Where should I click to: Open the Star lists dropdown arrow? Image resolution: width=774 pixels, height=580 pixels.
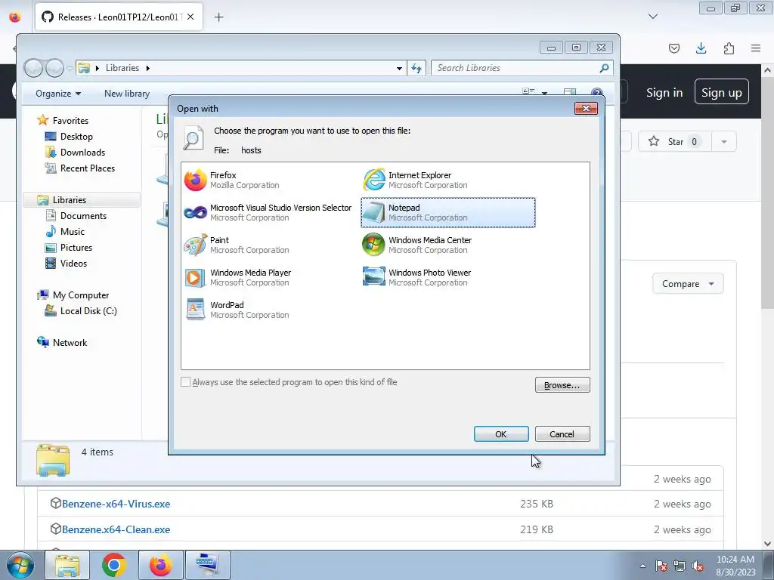(724, 141)
